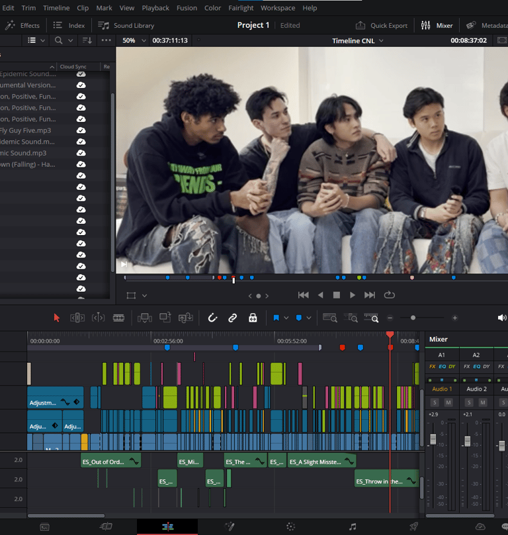Click the Position Lock padlock icon
The image size is (508, 535).
[253, 318]
